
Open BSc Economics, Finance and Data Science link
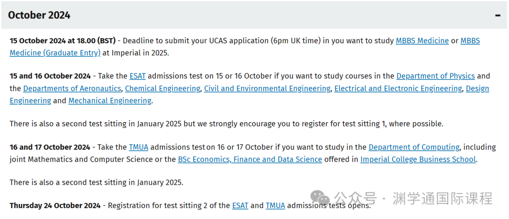coord(250,159)
